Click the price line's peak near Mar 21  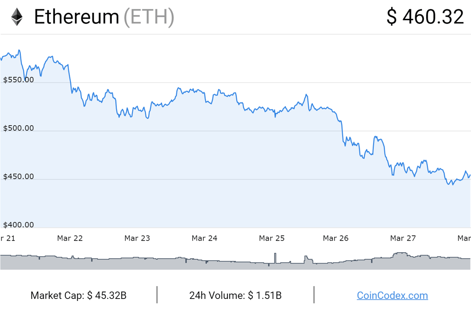tap(19, 51)
